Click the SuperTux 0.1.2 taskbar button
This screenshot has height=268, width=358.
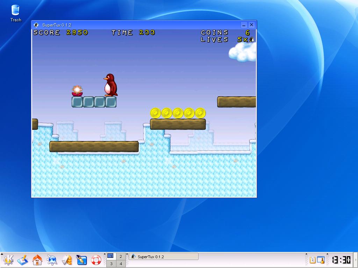click(164, 256)
